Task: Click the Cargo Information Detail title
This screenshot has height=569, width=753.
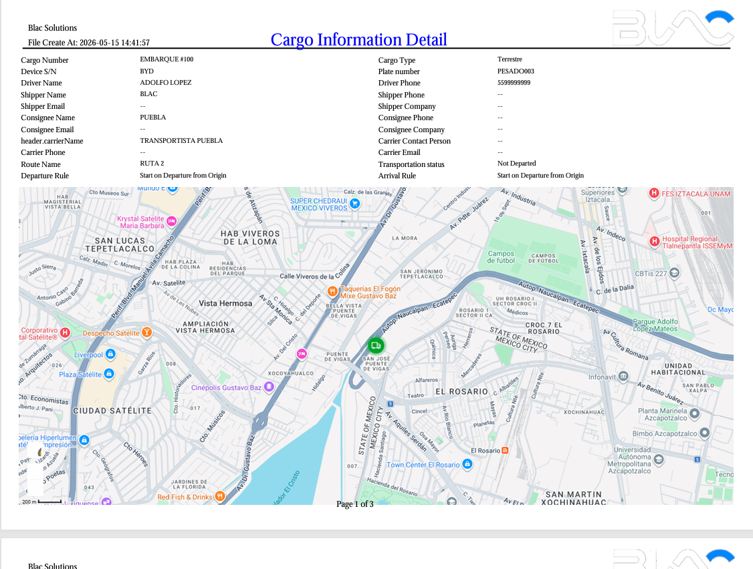Action: tap(358, 39)
